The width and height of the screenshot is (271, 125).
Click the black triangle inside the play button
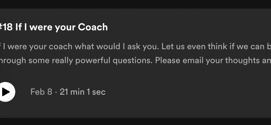6,92
